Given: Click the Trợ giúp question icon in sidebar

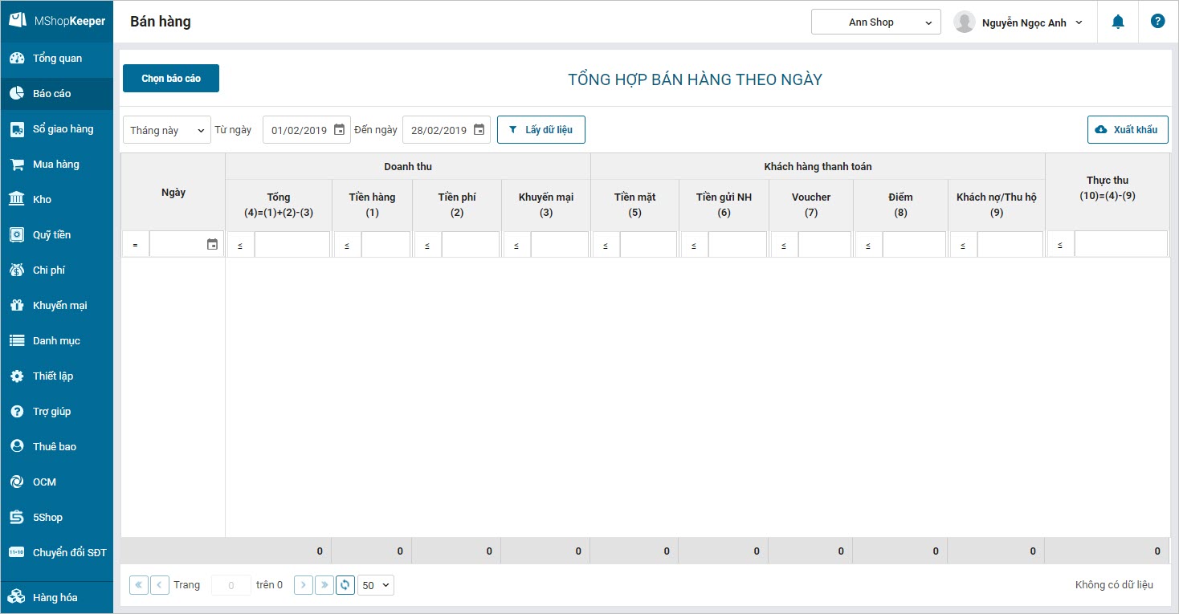Looking at the screenshot, I should click(17, 412).
